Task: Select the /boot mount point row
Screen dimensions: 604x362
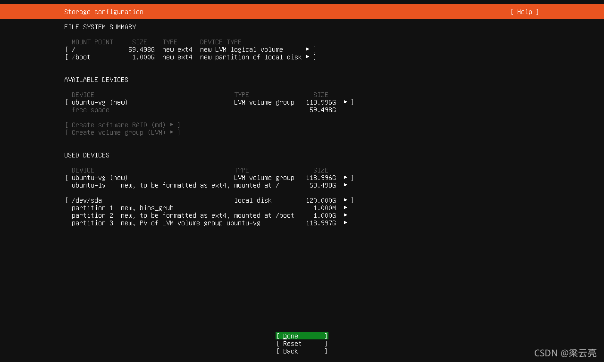Action: click(x=191, y=57)
